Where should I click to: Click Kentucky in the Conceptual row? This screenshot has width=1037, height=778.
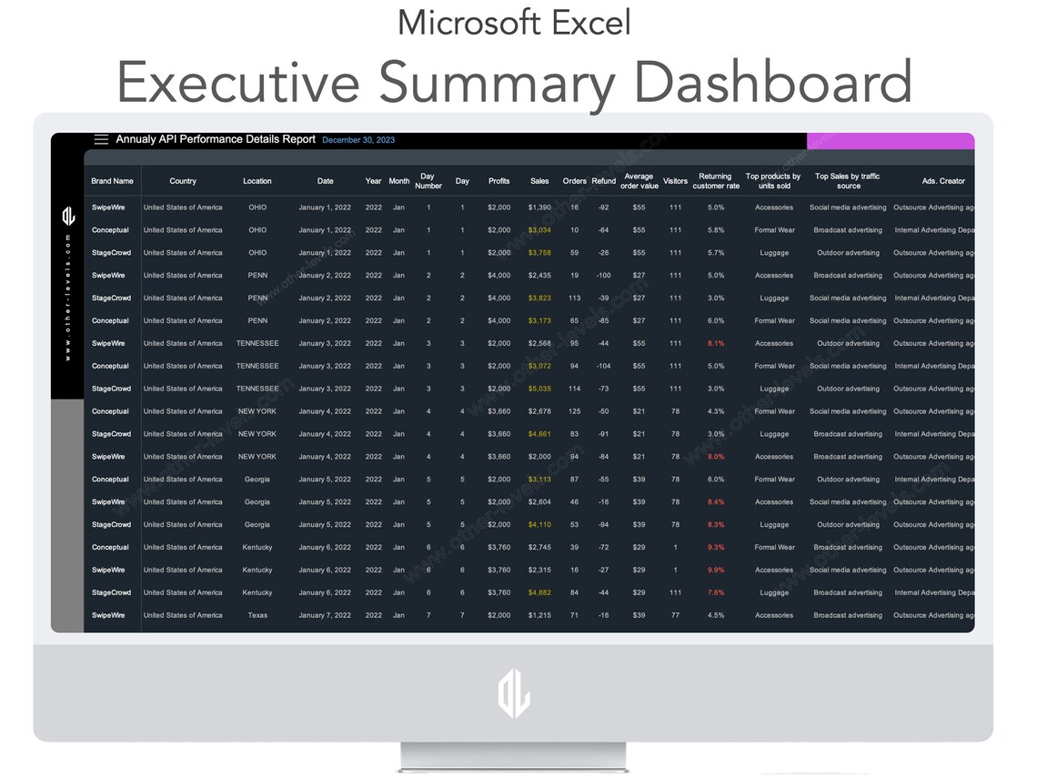pos(257,548)
